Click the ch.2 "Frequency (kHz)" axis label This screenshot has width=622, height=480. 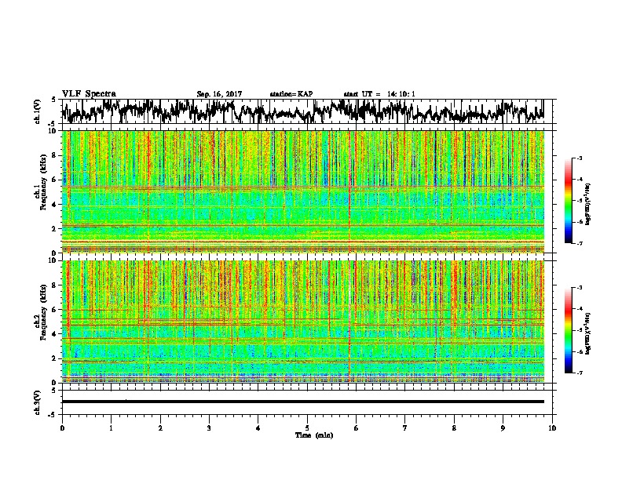pyautogui.click(x=43, y=312)
